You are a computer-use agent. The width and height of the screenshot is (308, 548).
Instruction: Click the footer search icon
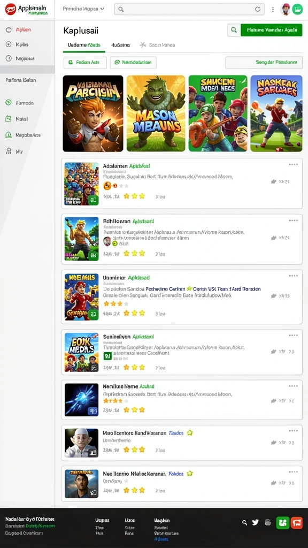245,522
